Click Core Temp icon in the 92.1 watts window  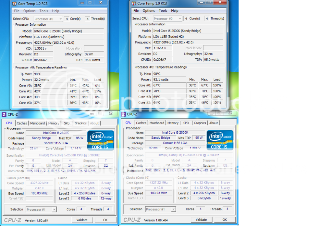click(x=133, y=4)
